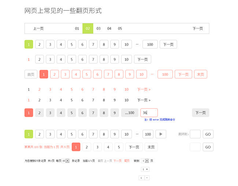Viewport: 238px width, 186px height.
Task: Click page 5 in the 某某共 100 张 row
Action: tap(119, 147)
